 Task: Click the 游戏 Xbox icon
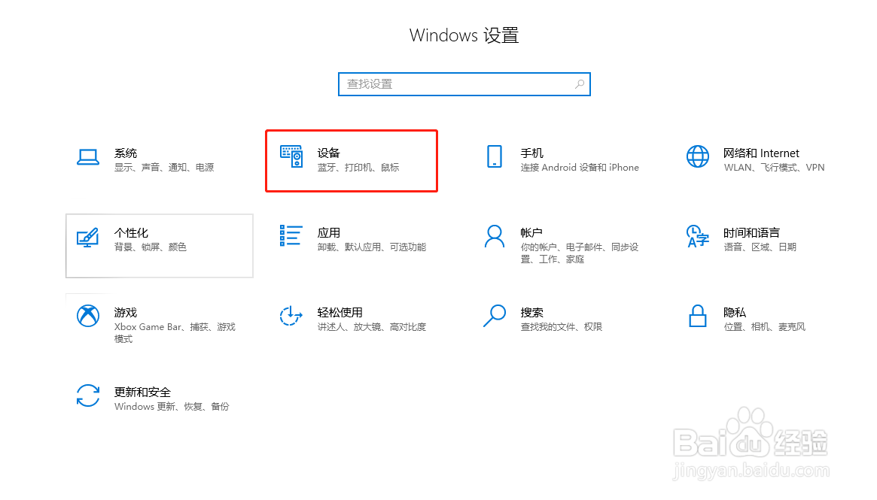88,317
